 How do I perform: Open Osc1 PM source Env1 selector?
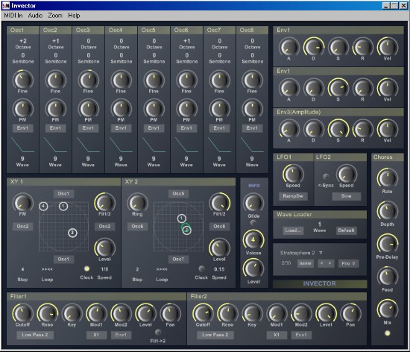pos(22,128)
